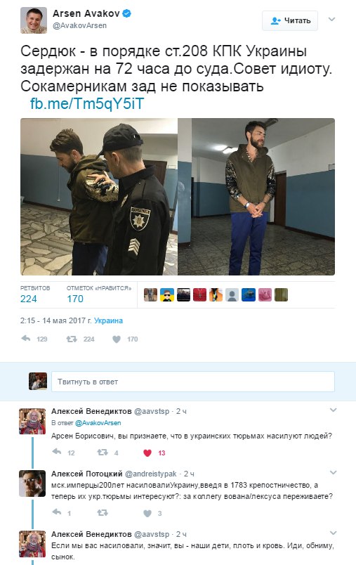356x565 pixels.
Task: Open the left photo with police officer
Action: (99, 197)
